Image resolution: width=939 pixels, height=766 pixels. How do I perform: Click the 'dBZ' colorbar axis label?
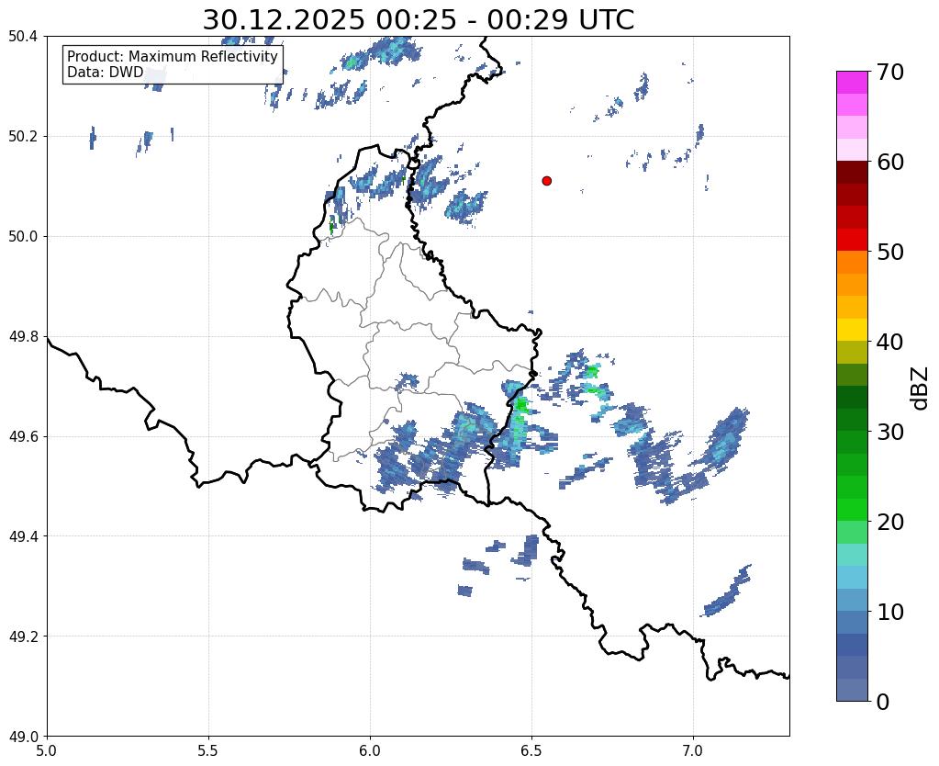click(921, 389)
